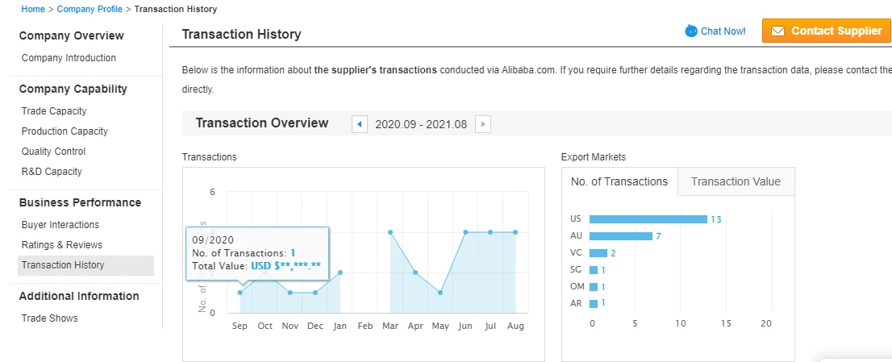
Task: Open Chat Now link
Action: pos(723,31)
